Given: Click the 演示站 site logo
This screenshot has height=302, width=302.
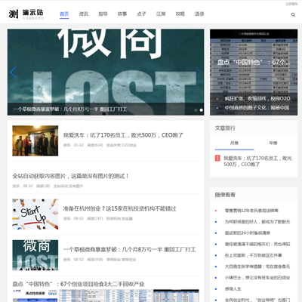Looking at the screenshot, I should coord(26,14).
